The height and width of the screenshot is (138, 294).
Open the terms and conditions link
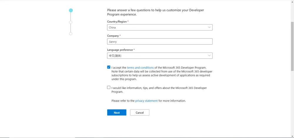[140, 68]
